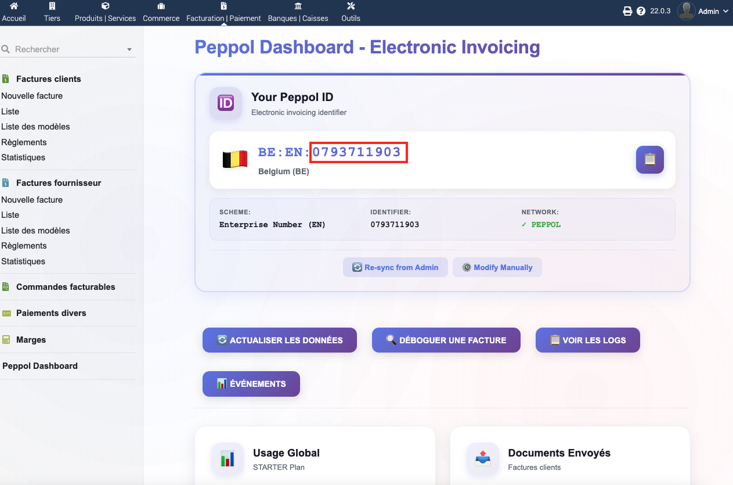Click ACTUALISER LES DONNÉES button
733x485 pixels.
[279, 340]
